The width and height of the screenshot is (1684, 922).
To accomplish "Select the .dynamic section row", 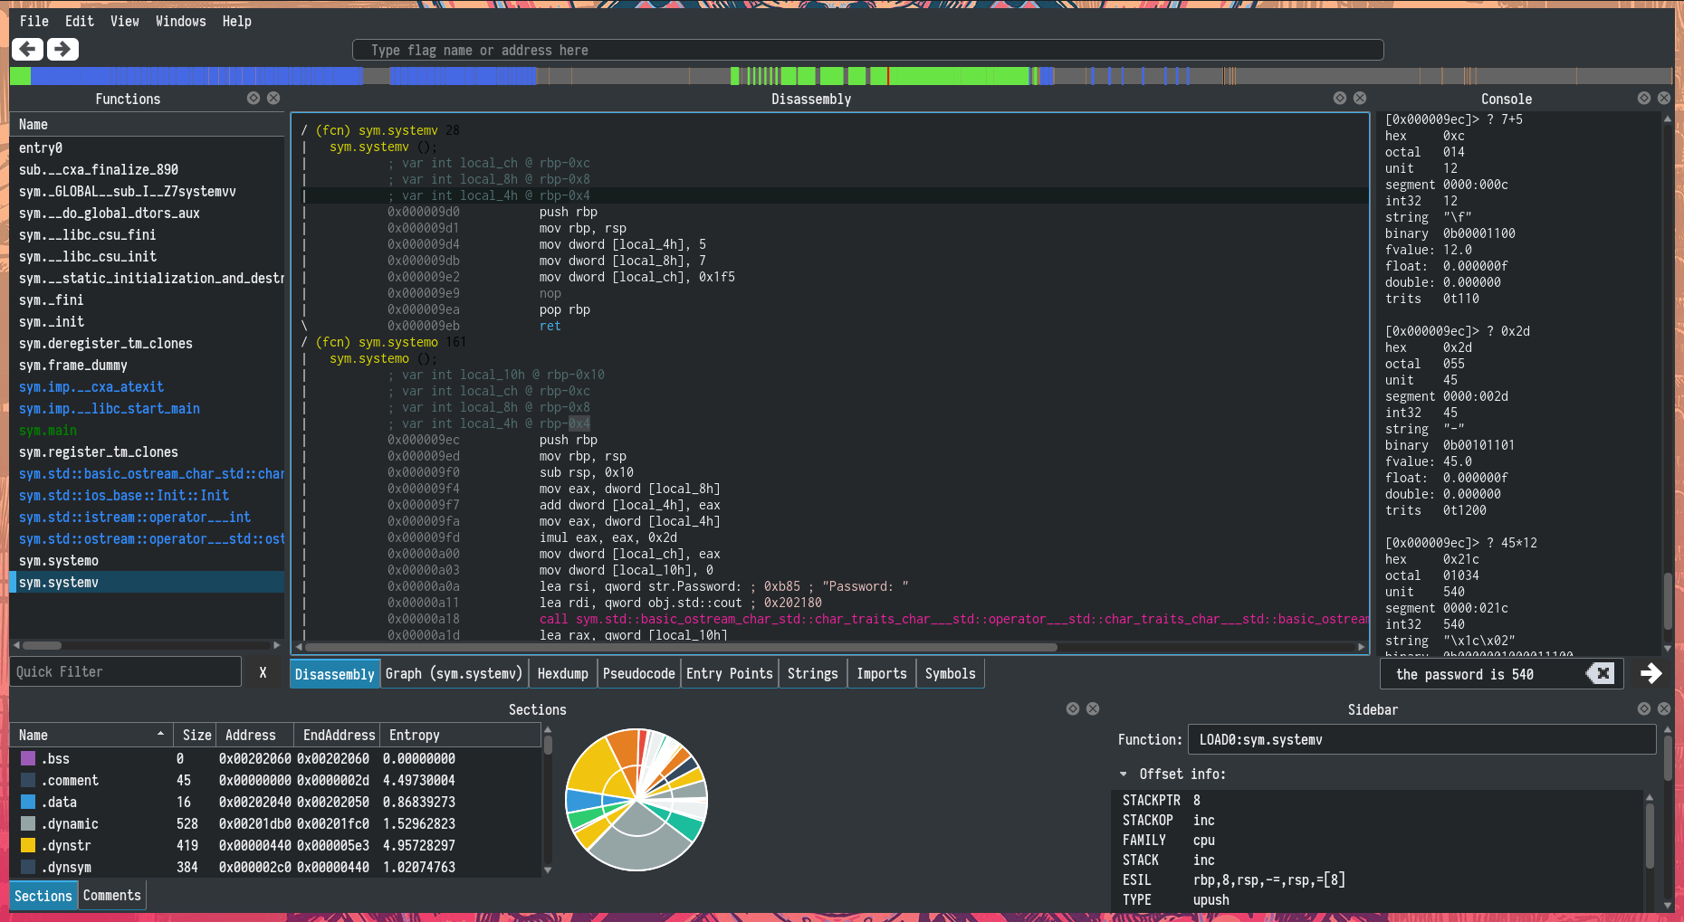I will (x=275, y=823).
